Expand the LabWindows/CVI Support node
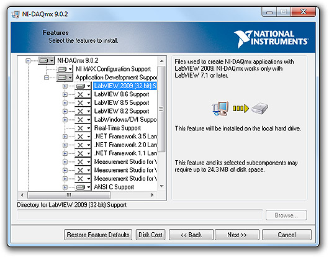The height and width of the screenshot is (257, 329). click(65, 120)
